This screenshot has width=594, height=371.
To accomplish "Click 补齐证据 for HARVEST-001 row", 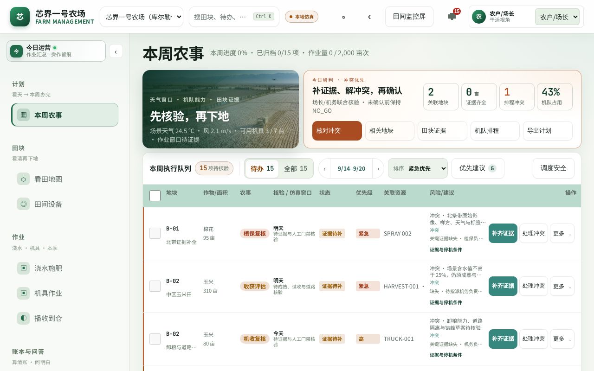I will (503, 286).
